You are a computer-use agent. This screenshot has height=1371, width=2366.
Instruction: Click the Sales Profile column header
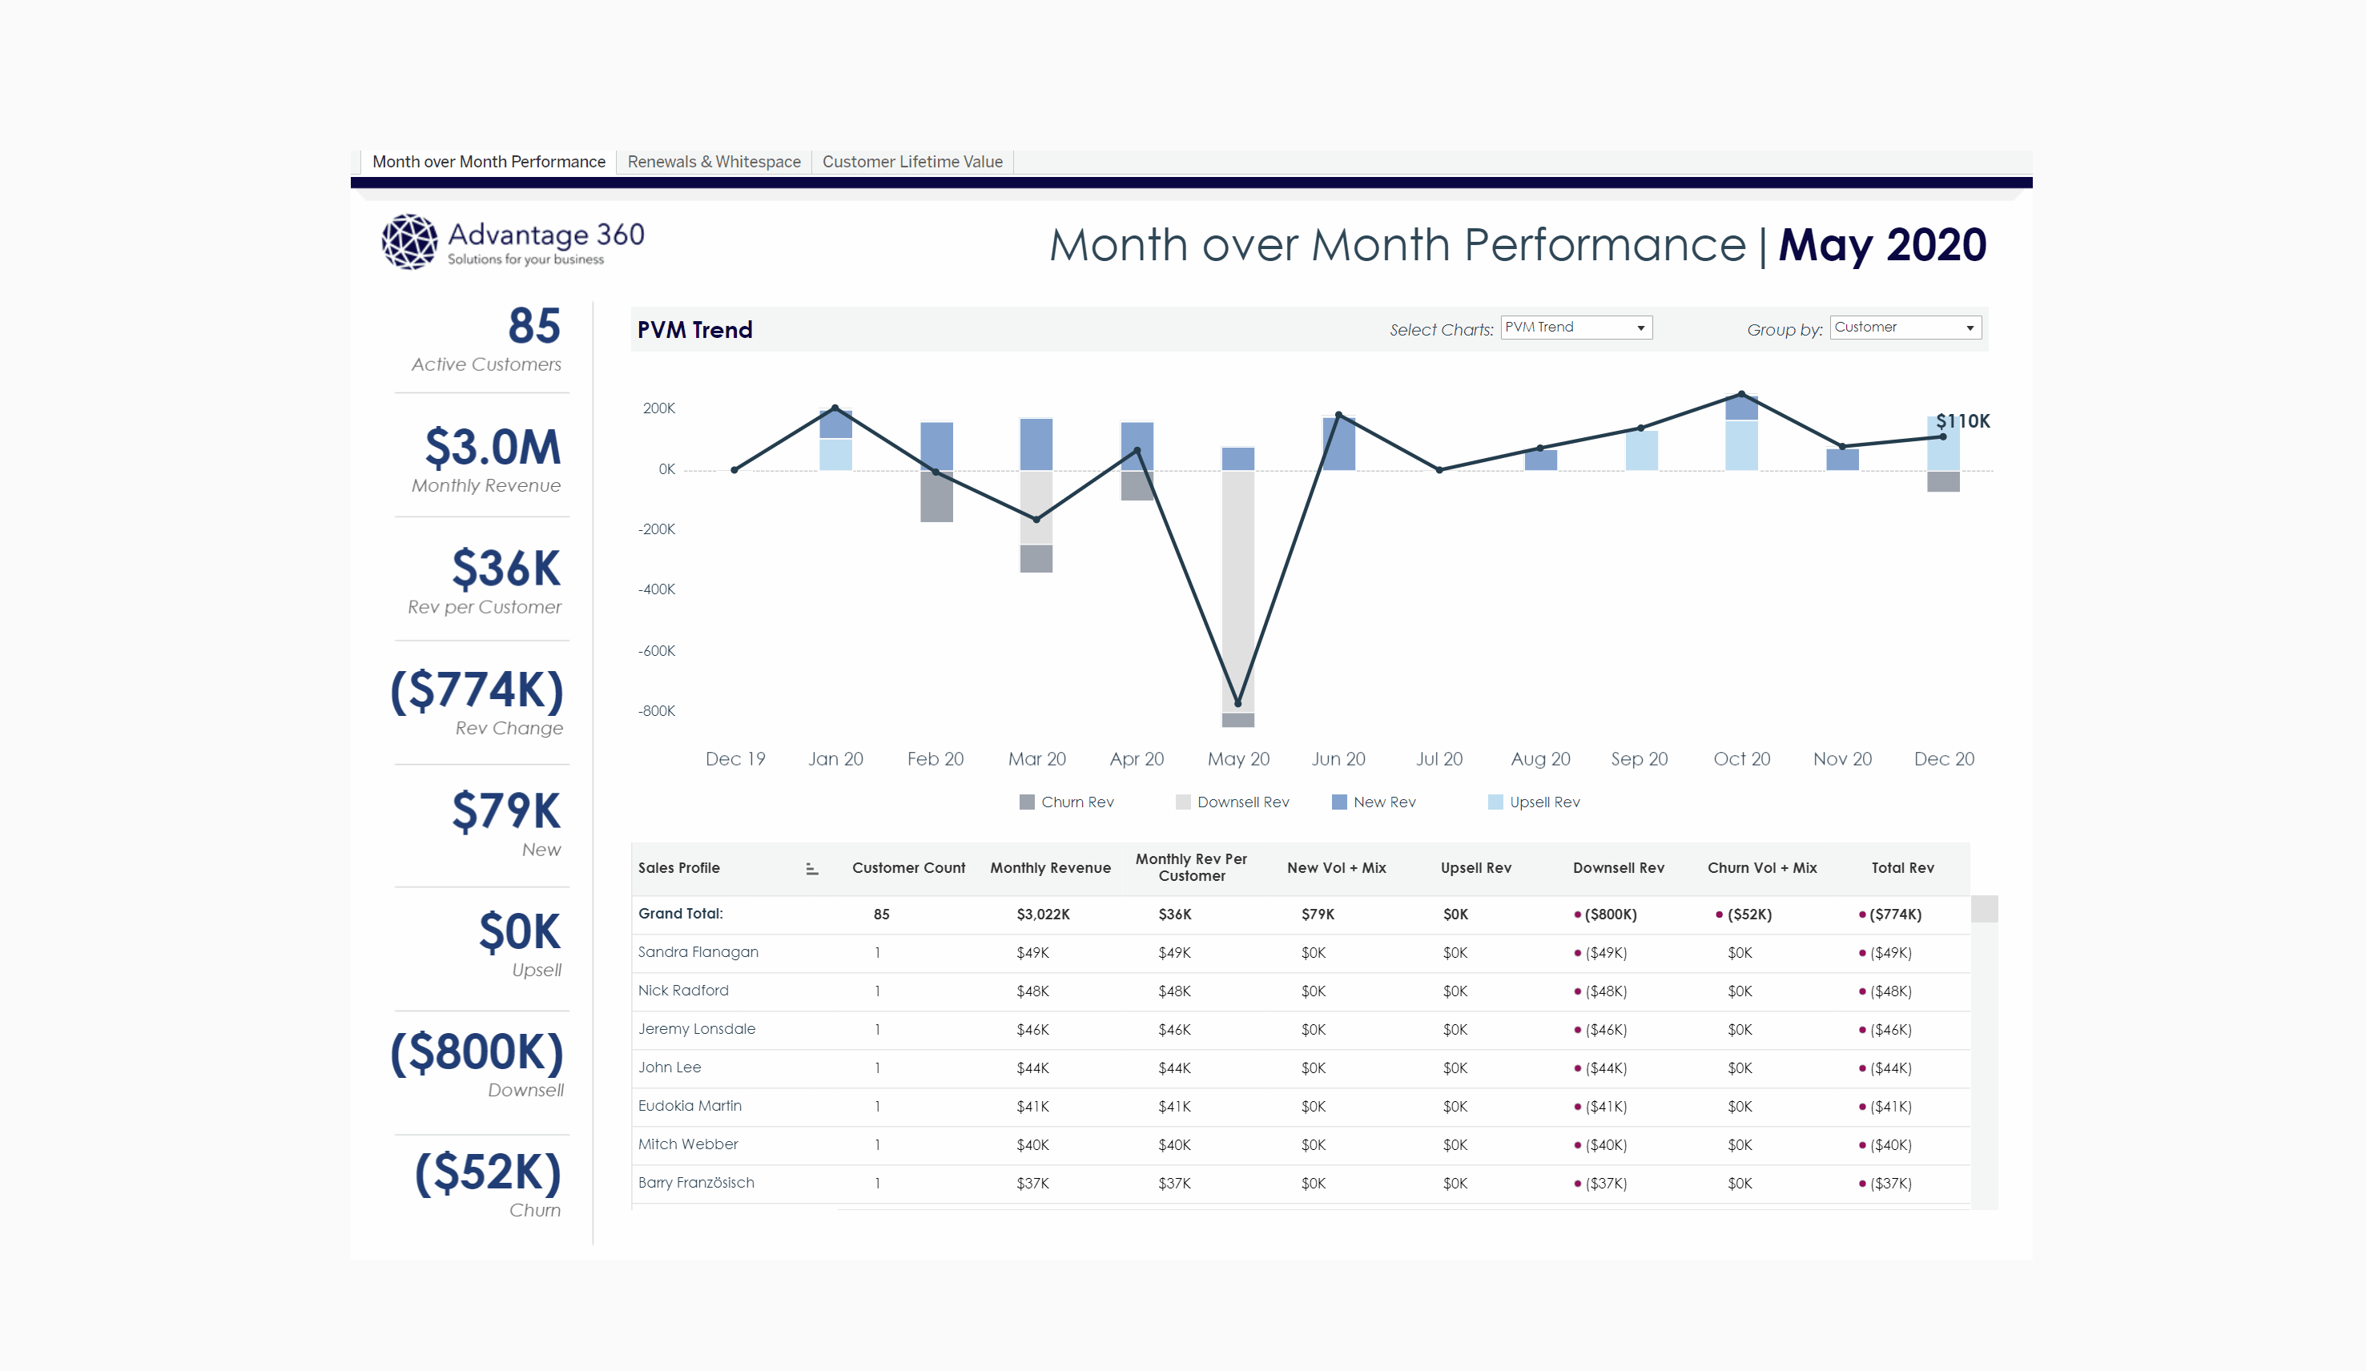pyautogui.click(x=679, y=867)
